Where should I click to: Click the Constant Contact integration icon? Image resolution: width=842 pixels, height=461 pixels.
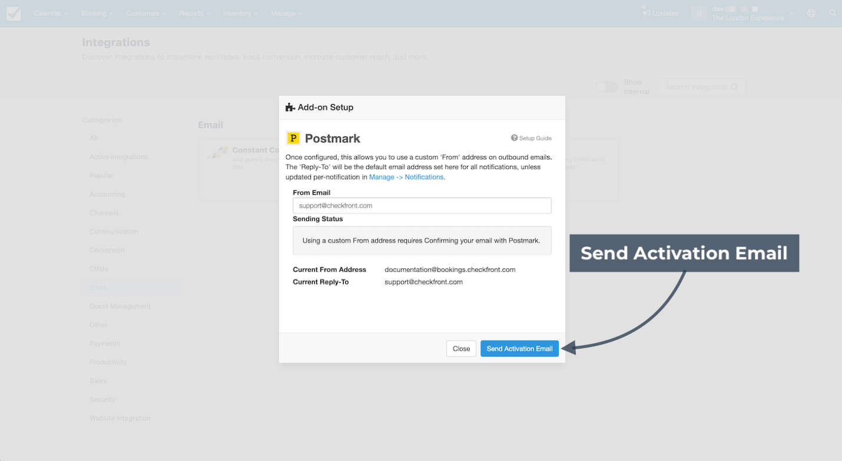pyautogui.click(x=218, y=154)
